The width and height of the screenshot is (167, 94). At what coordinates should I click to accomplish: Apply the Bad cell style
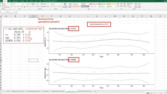click(x=93, y=4)
